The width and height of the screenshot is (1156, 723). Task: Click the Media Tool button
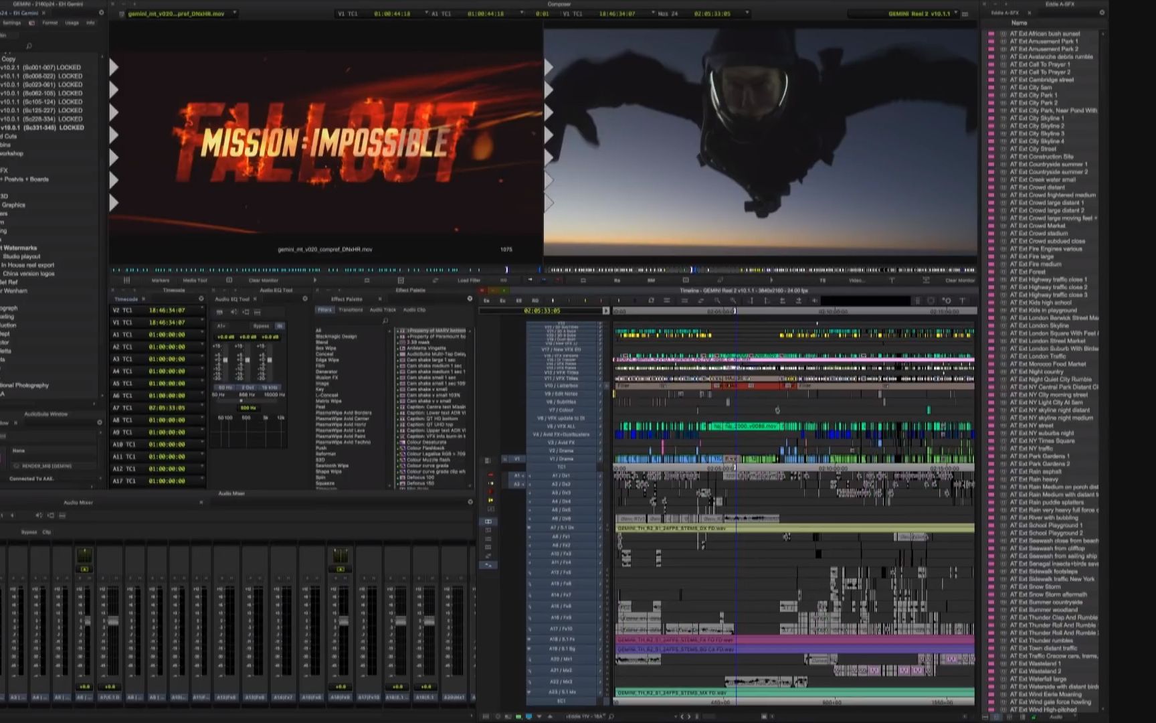coord(195,280)
